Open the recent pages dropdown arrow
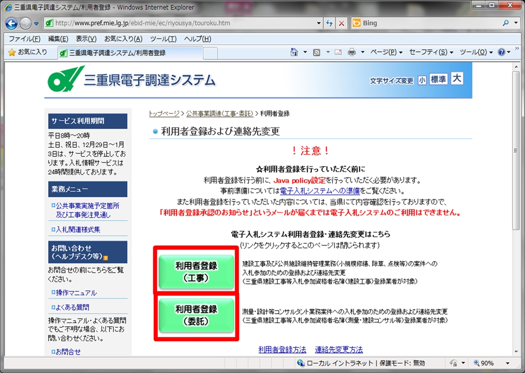The image size is (525, 373). 36,24
